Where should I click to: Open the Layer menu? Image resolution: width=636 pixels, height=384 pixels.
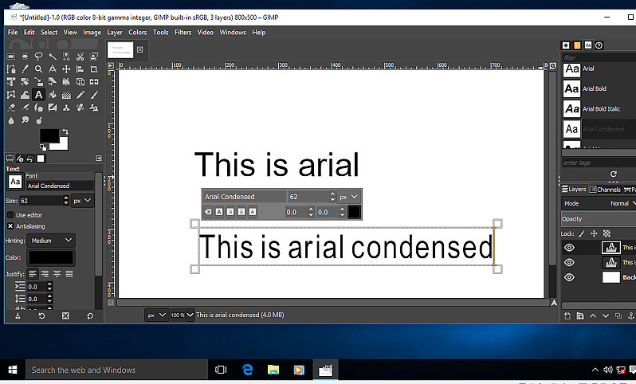115,33
